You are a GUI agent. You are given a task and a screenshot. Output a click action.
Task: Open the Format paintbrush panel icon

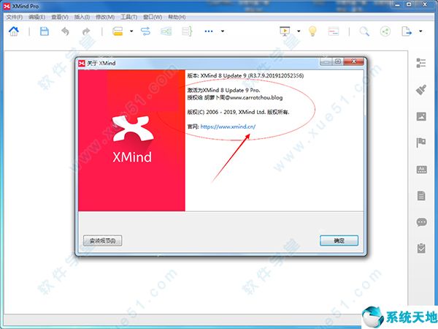tap(421, 90)
